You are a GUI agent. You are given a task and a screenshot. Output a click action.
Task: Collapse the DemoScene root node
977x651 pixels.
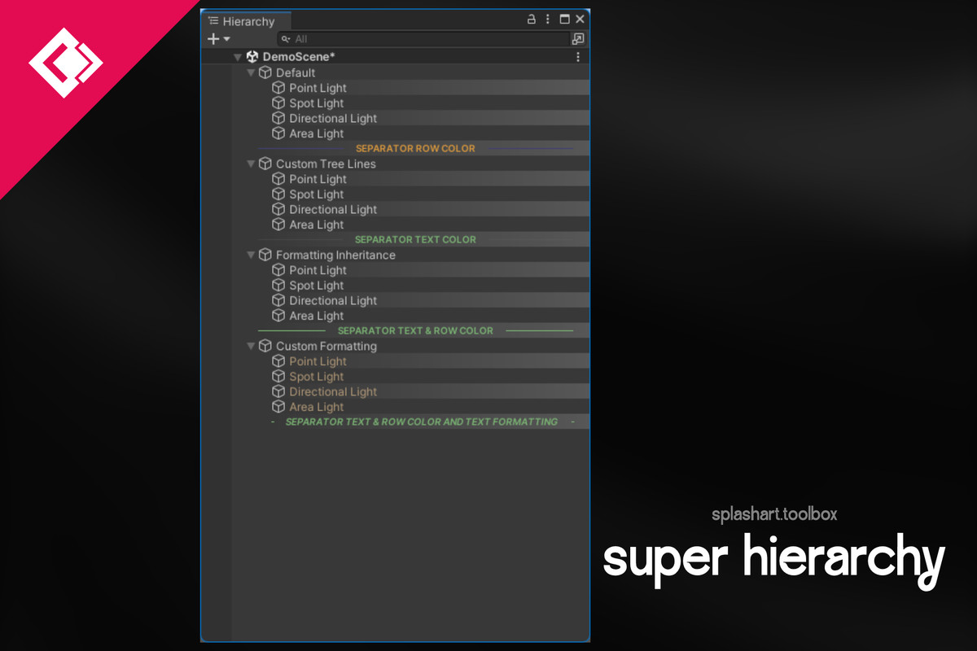[238, 57]
